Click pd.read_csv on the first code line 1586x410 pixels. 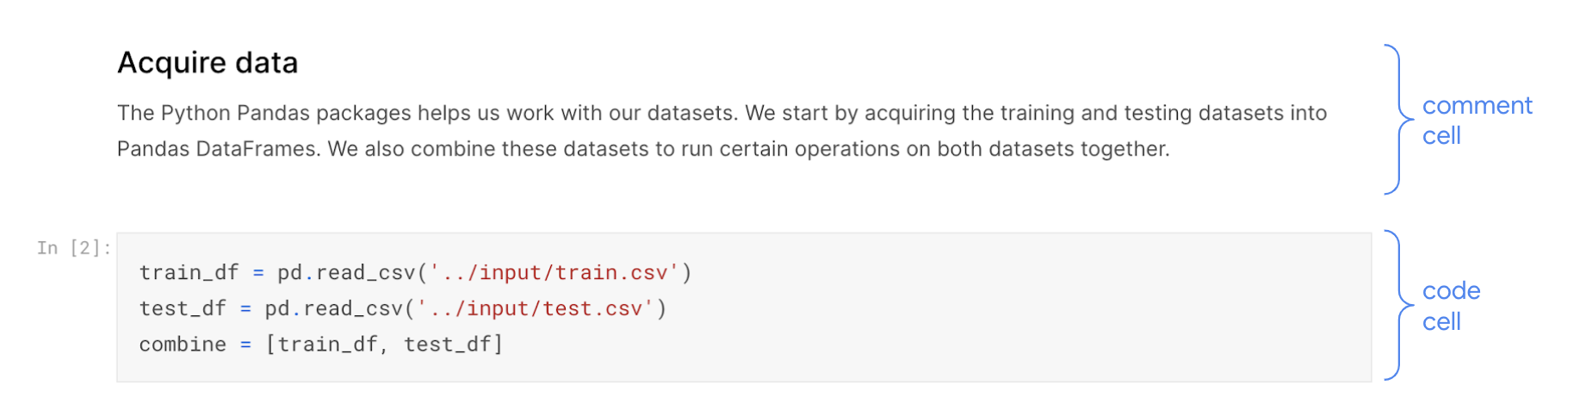pos(347,273)
